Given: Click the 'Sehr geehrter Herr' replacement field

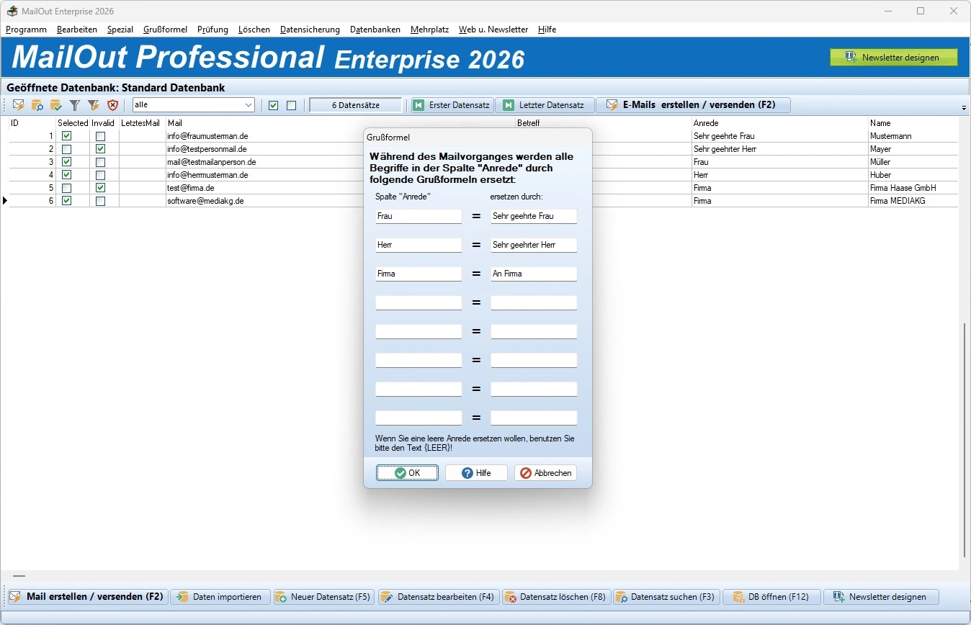Looking at the screenshot, I should (534, 245).
